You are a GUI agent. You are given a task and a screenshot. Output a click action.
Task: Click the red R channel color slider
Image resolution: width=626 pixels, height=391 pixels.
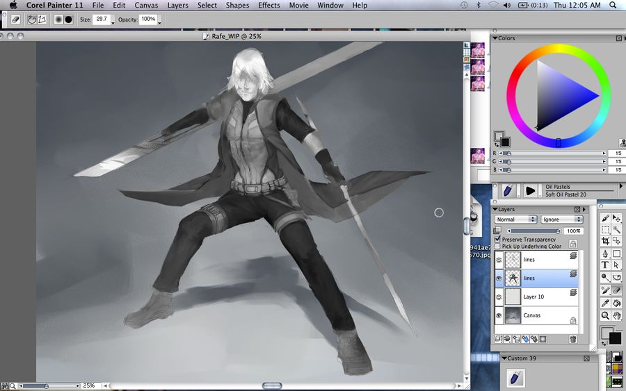(554, 153)
